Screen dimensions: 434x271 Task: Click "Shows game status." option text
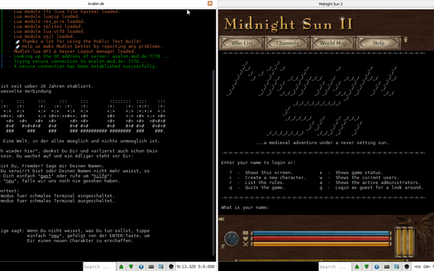tap(359, 173)
